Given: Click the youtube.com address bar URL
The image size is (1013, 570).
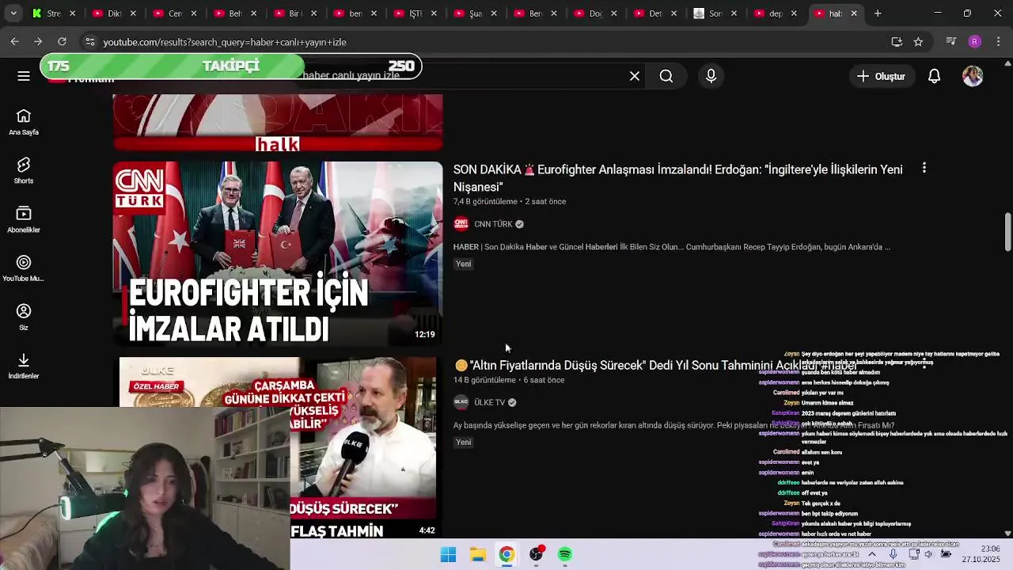Looking at the screenshot, I should [x=224, y=42].
